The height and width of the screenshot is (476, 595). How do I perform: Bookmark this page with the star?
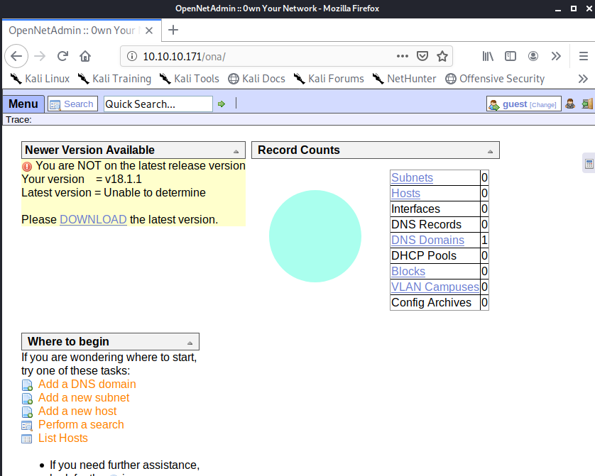(x=442, y=56)
